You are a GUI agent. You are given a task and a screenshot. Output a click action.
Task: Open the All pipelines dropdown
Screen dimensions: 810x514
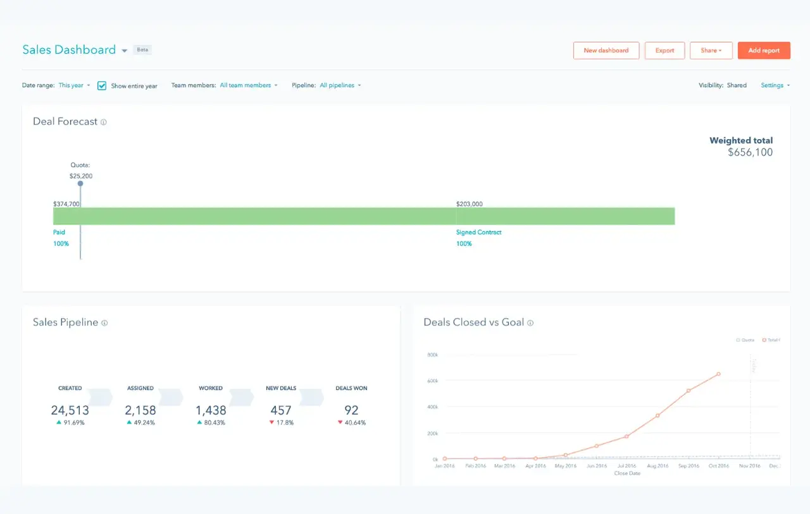340,85
